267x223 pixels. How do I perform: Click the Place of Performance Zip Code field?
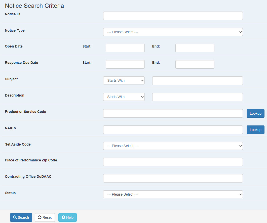pos(173,162)
